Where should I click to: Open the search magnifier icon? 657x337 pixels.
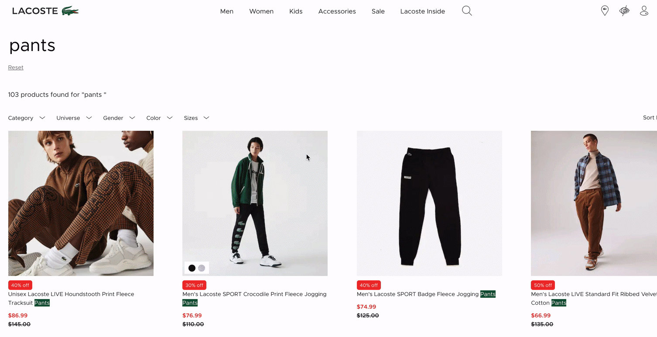[x=467, y=11]
